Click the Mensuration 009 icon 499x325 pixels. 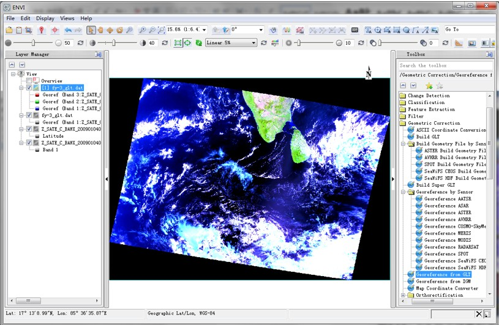click(355, 30)
